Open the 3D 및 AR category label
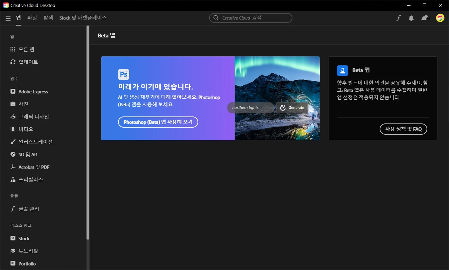 pyautogui.click(x=28, y=154)
